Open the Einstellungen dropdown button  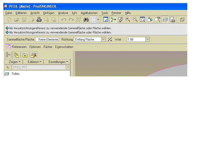click(57, 62)
